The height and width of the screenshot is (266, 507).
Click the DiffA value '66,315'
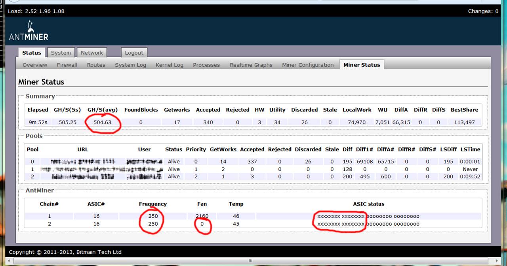coord(401,122)
